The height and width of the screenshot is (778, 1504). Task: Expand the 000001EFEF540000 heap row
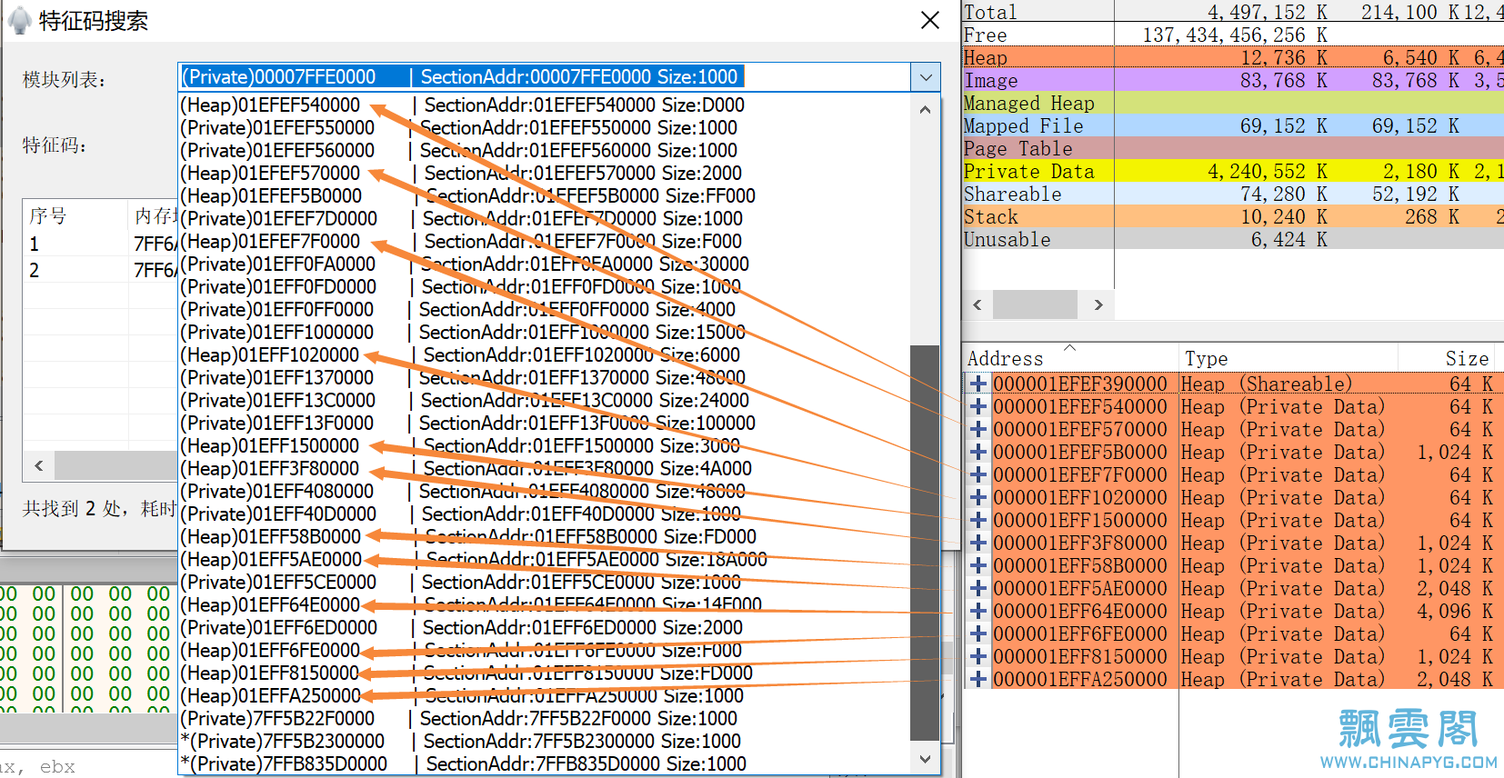click(978, 406)
